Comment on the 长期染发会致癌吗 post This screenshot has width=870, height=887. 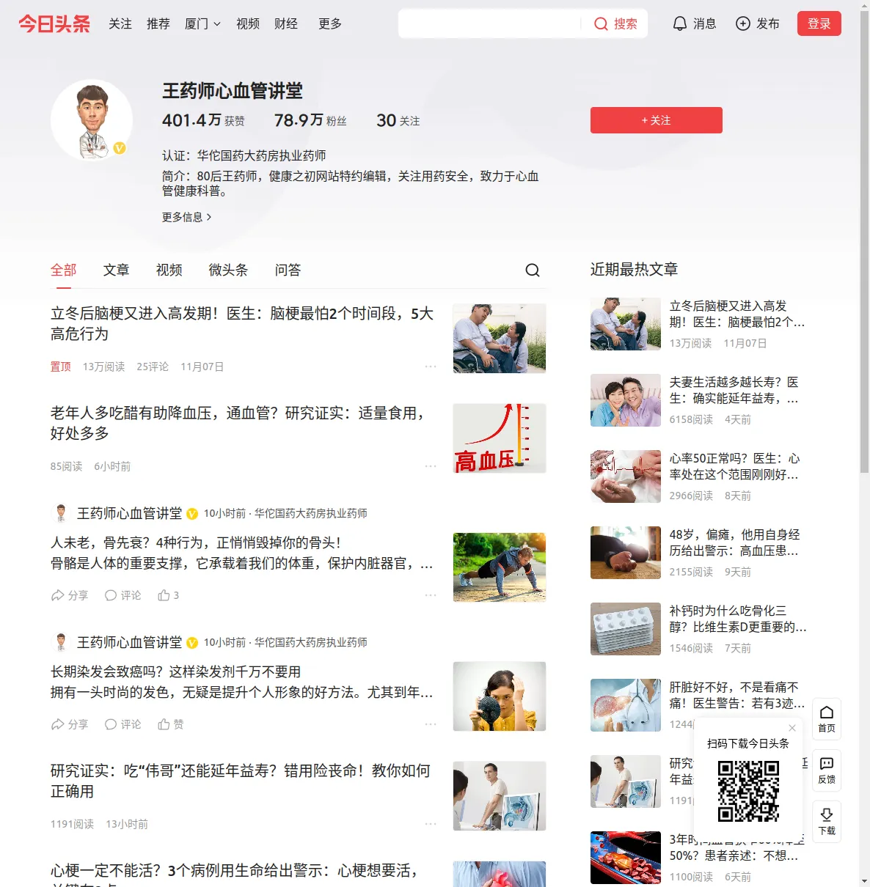tap(123, 724)
